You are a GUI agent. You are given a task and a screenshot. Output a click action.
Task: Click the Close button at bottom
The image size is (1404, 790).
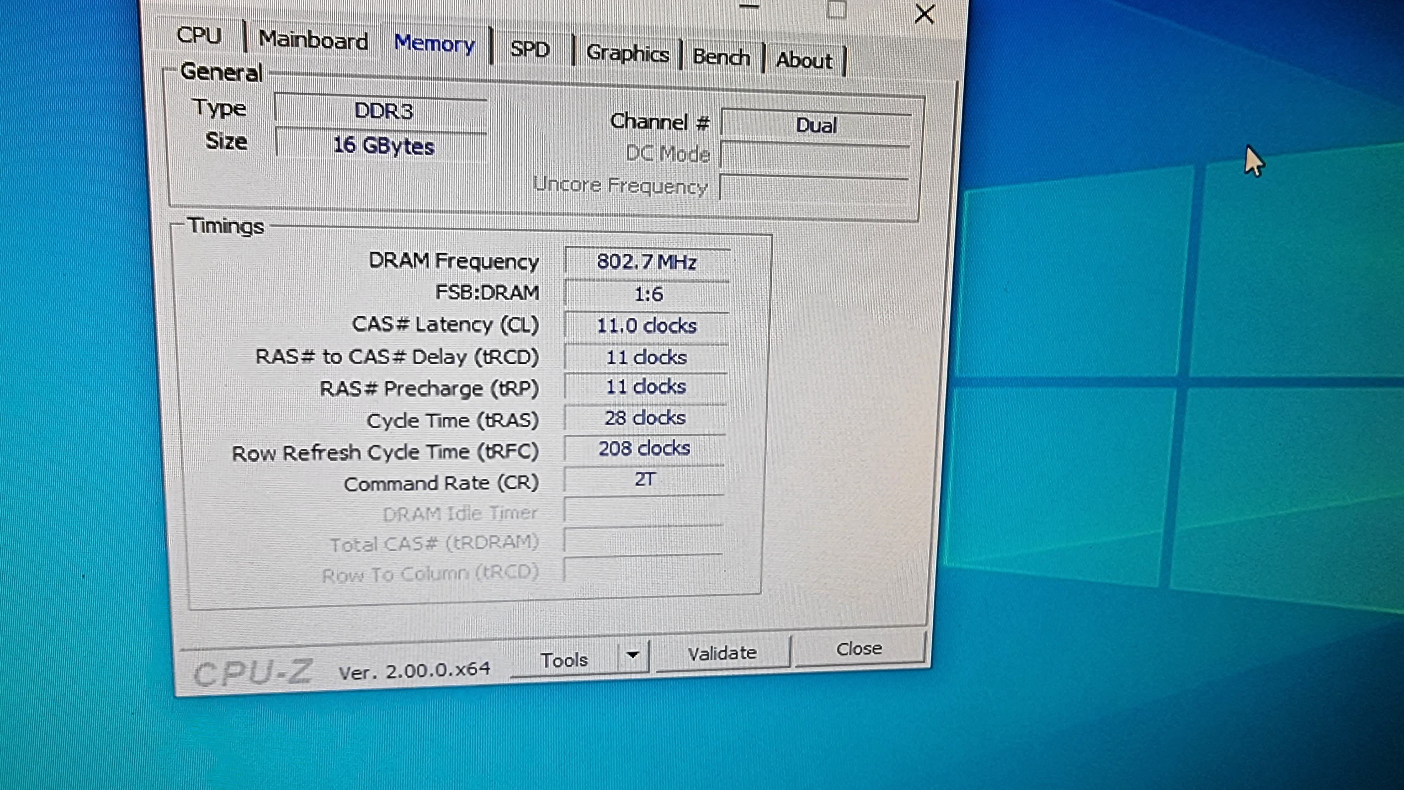(x=860, y=649)
